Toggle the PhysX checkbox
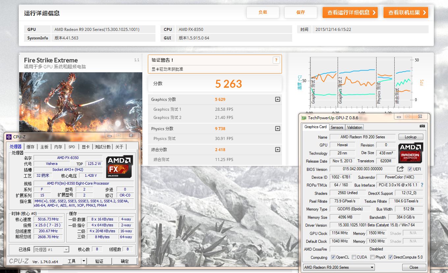Image resolution: width=448 pixels, height=273 pixels. pos(372,257)
